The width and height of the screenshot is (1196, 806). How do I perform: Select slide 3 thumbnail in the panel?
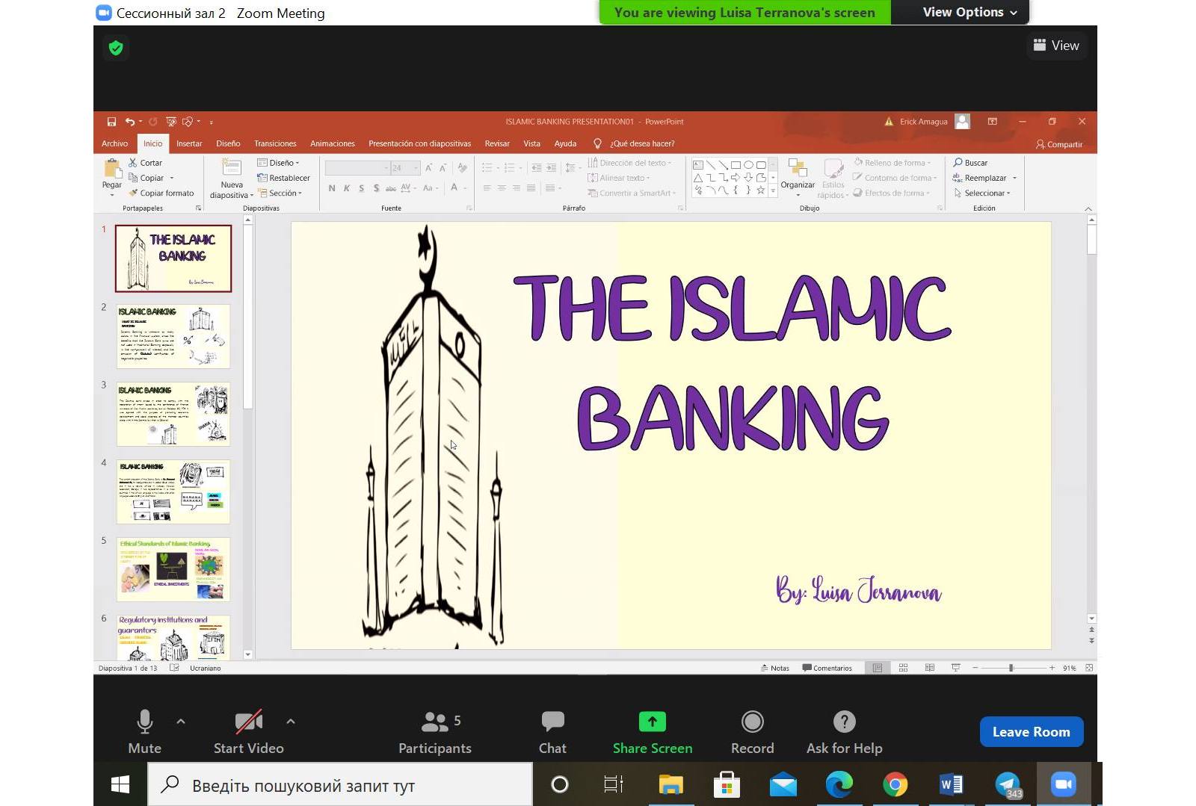(173, 414)
